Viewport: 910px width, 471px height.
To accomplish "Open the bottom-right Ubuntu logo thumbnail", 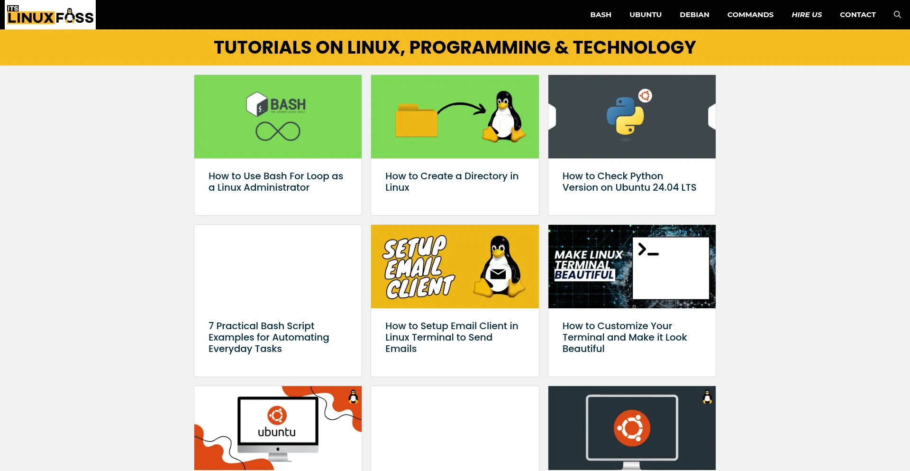I will (x=631, y=427).
